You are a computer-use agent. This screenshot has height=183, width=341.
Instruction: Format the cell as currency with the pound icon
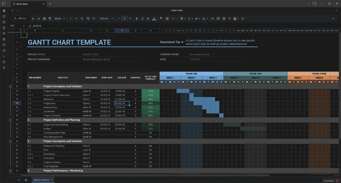pos(70,18)
